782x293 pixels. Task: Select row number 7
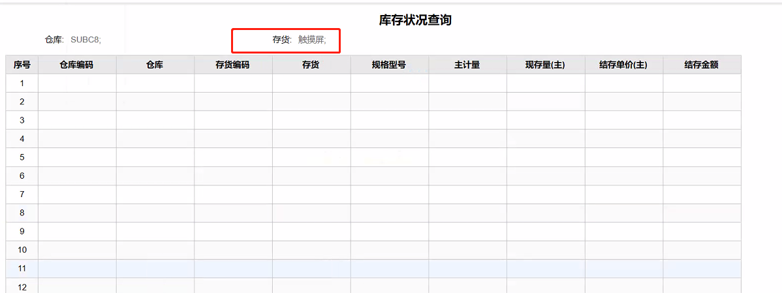[22, 194]
